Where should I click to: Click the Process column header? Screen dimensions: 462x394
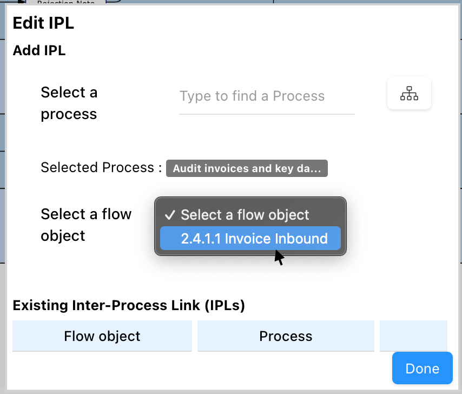point(286,336)
